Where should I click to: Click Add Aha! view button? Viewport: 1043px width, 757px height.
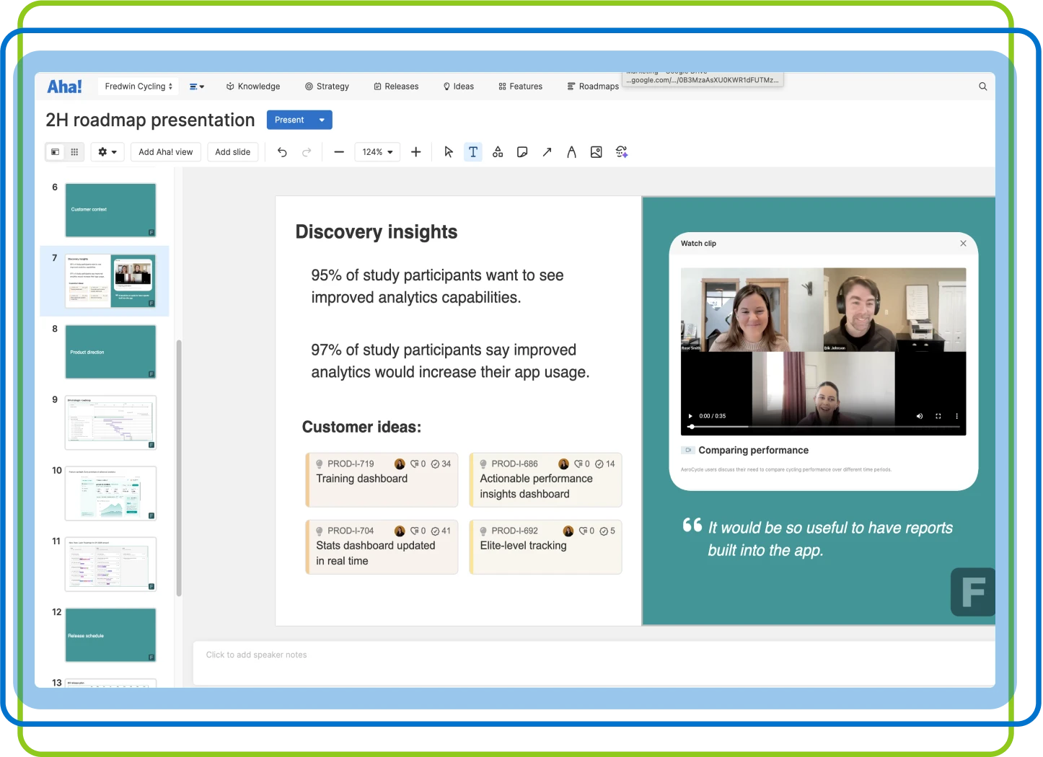pyautogui.click(x=166, y=152)
